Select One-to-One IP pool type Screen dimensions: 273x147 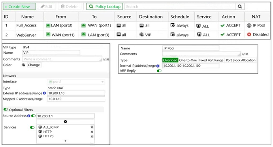(188, 60)
